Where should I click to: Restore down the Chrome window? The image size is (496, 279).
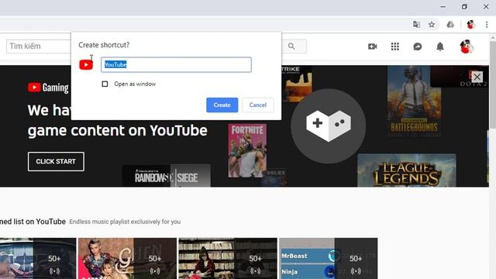(x=464, y=7)
